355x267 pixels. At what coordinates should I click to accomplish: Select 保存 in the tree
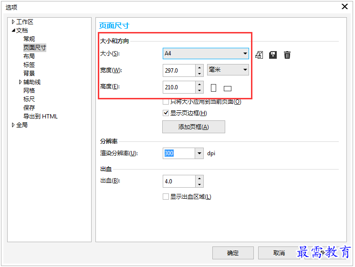(x=29, y=108)
